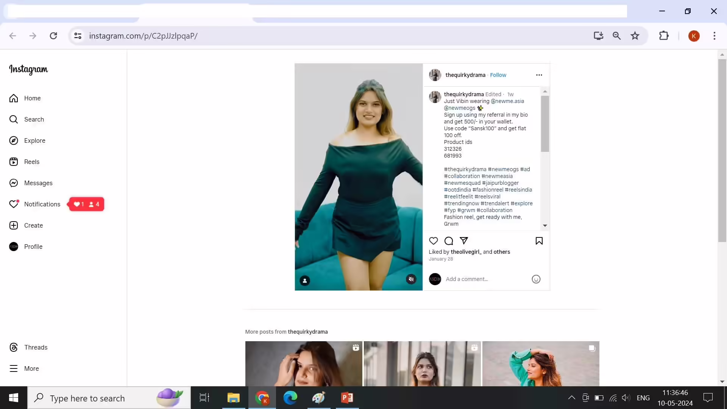Open third carousel thumbnail in More posts
Viewport: 727px width, 409px height.
point(541,364)
